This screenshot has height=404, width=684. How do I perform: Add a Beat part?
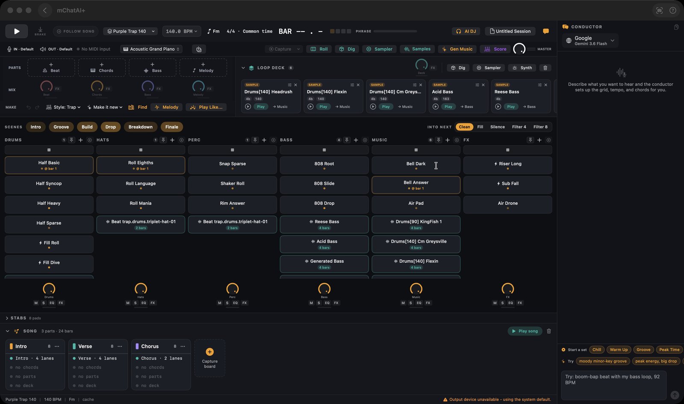coord(51,67)
